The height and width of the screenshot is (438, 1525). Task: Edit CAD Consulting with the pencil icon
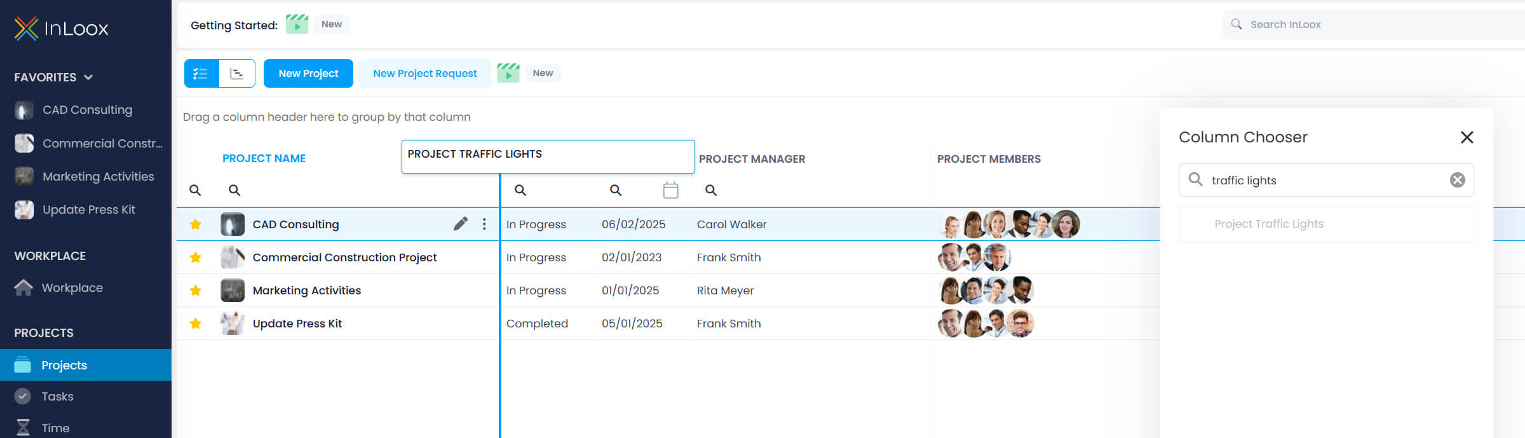[x=461, y=224]
